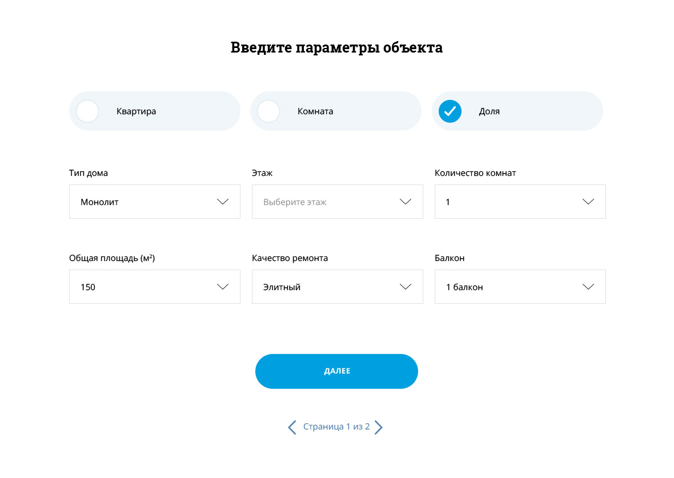Click the Комната label text
Viewport: 674px width, 478px height.
315,111
